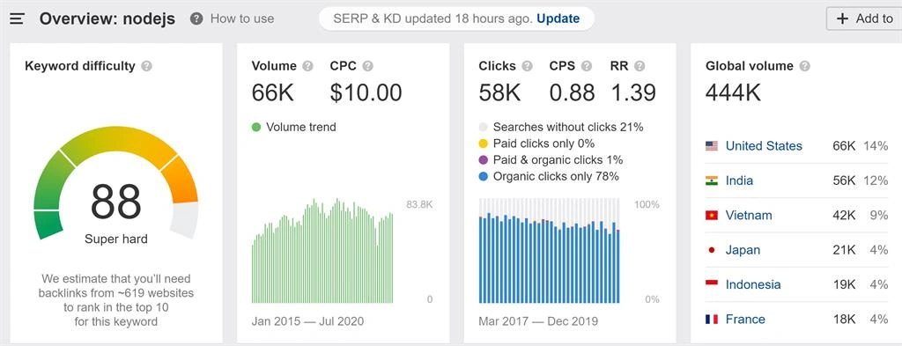The image size is (902, 346).
Task: Click the How to use question icon
Action: tap(196, 19)
